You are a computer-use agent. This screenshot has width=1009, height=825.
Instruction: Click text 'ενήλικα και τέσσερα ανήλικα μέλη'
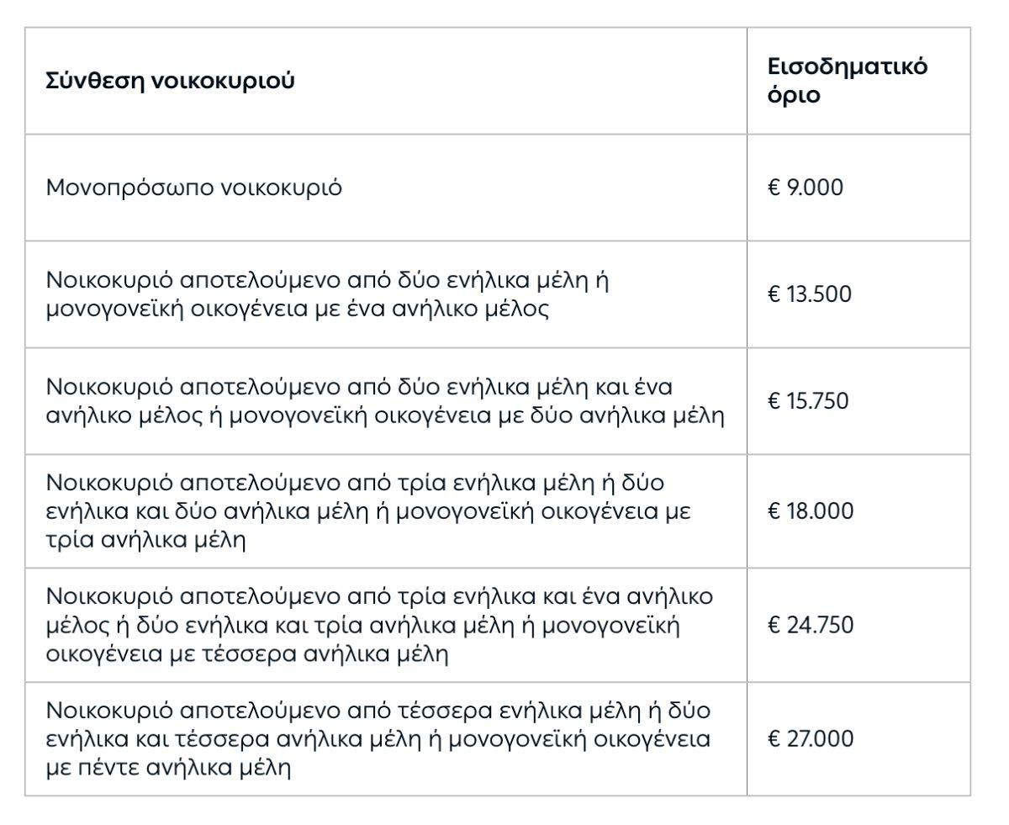click(246, 739)
